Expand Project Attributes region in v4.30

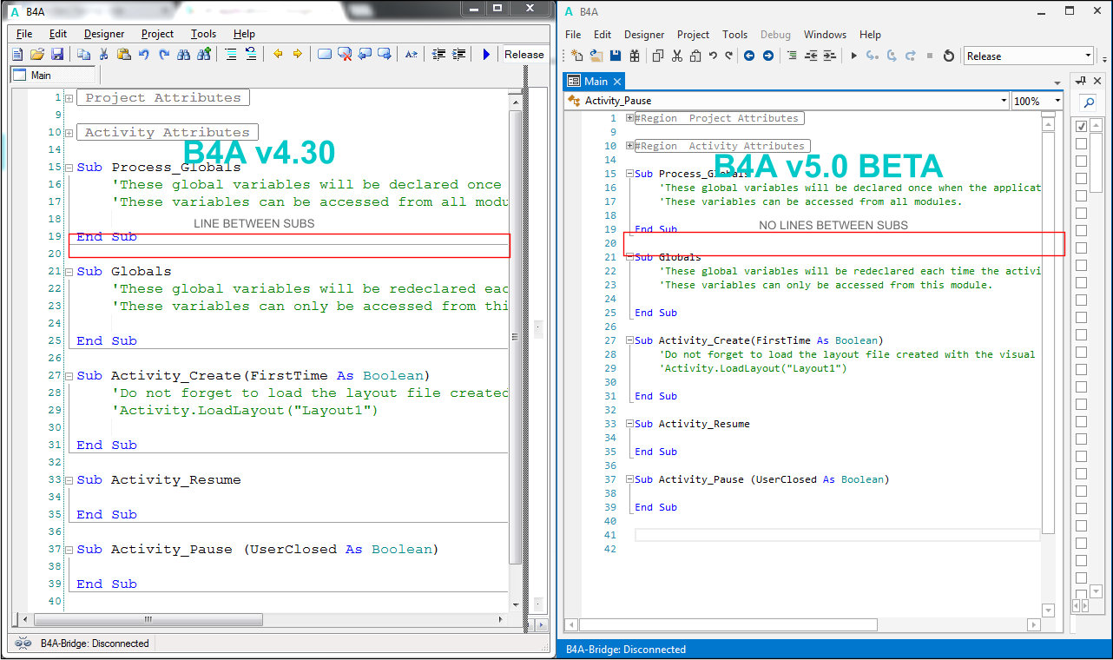(x=69, y=98)
